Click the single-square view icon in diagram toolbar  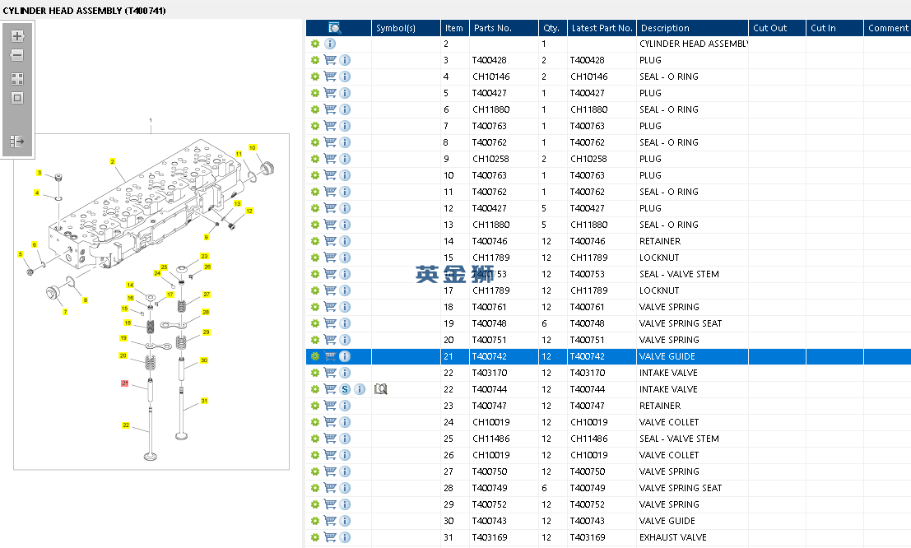(17, 98)
